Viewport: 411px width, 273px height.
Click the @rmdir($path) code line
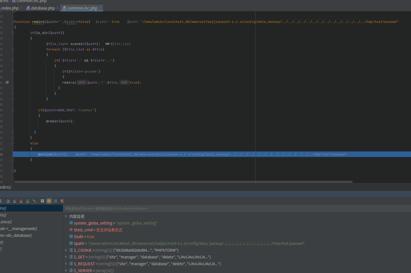click(60, 121)
